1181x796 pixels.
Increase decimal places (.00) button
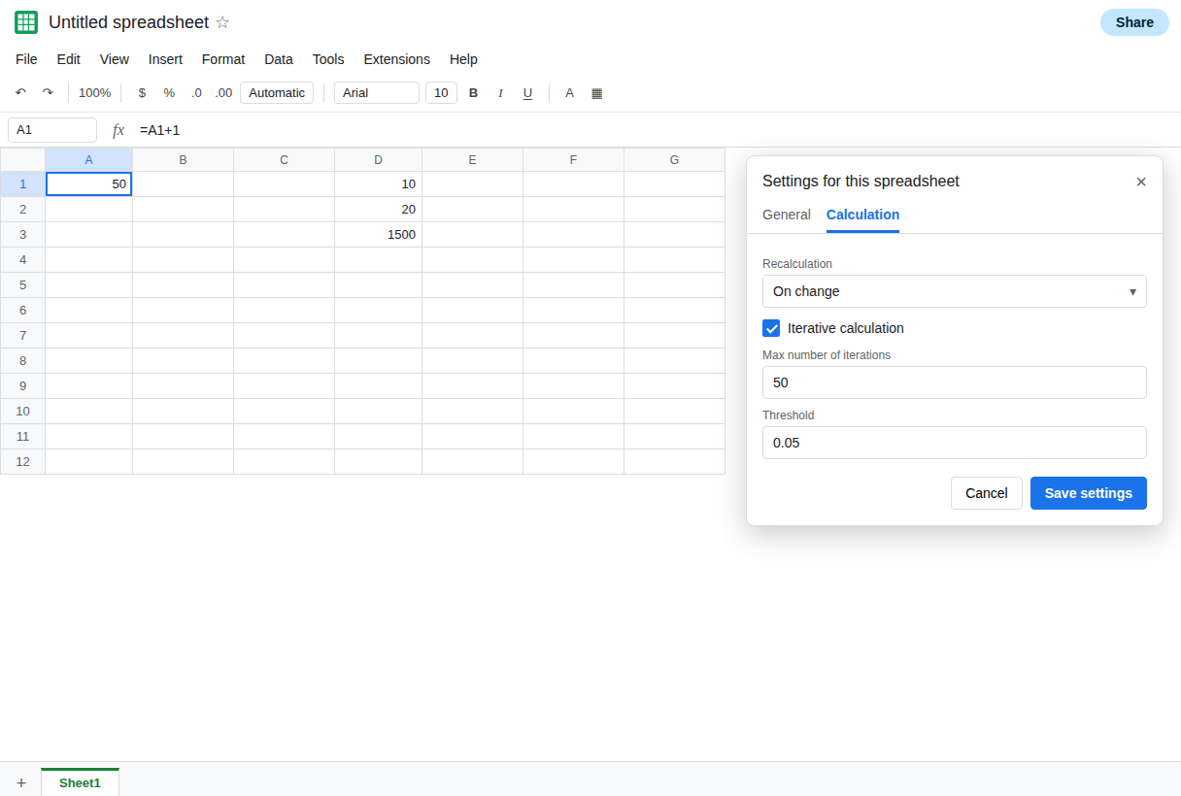[223, 93]
